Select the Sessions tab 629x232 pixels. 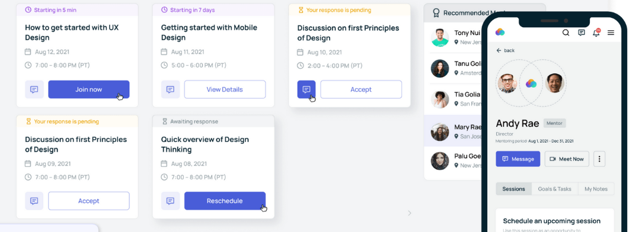[x=514, y=189]
